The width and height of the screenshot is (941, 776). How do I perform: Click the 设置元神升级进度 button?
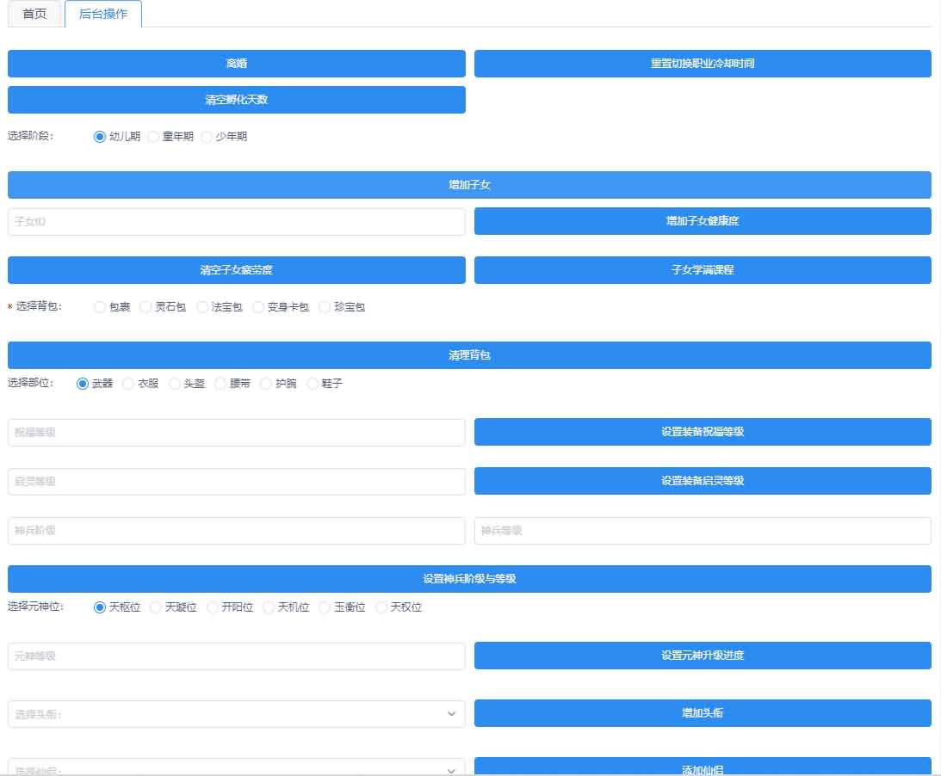703,655
